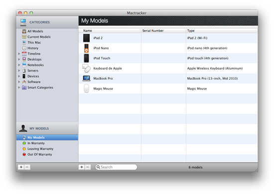Select the 'iPod Nano' name text
Screen dimensions: 274x194
101,48
